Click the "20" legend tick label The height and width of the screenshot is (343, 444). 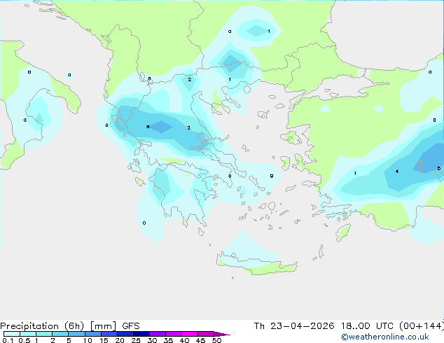pyautogui.click(x=120, y=340)
